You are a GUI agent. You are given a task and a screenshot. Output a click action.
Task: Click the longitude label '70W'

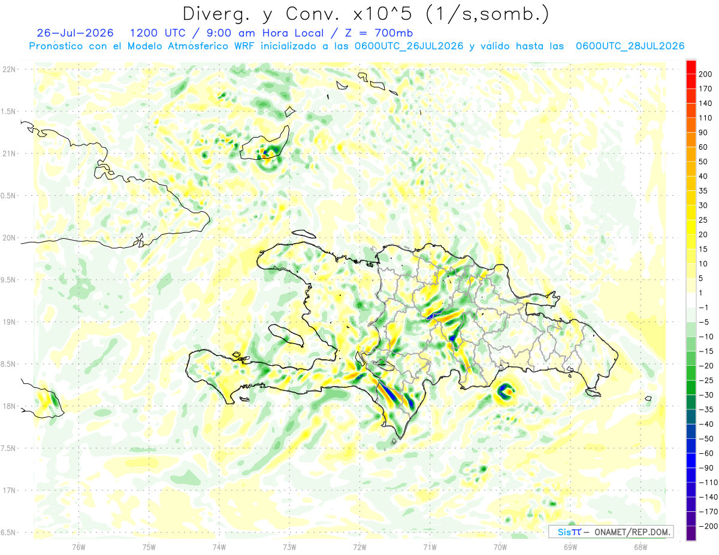pos(500,546)
